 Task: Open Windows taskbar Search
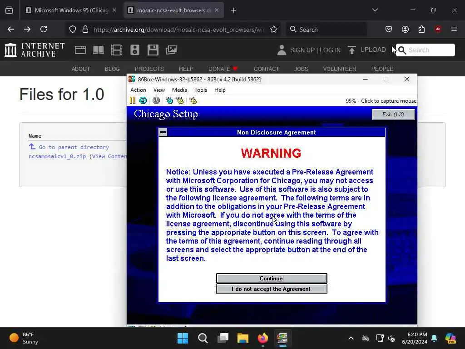(x=203, y=338)
